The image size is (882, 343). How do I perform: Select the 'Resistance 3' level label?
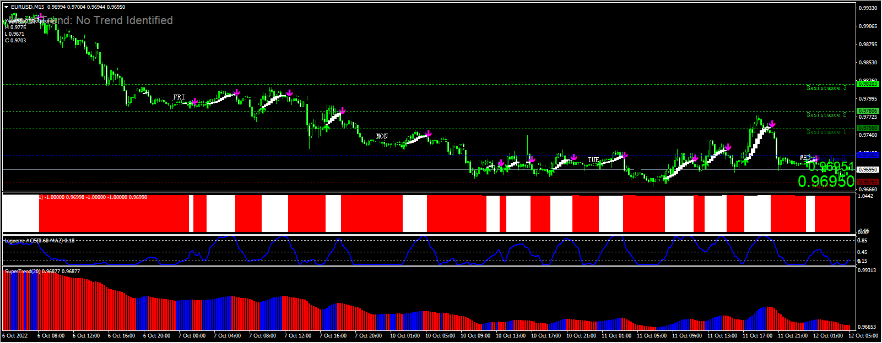(x=826, y=88)
